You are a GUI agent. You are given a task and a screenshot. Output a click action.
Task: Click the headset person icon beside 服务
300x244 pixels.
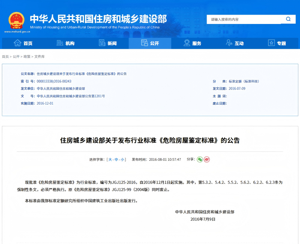click(187, 43)
